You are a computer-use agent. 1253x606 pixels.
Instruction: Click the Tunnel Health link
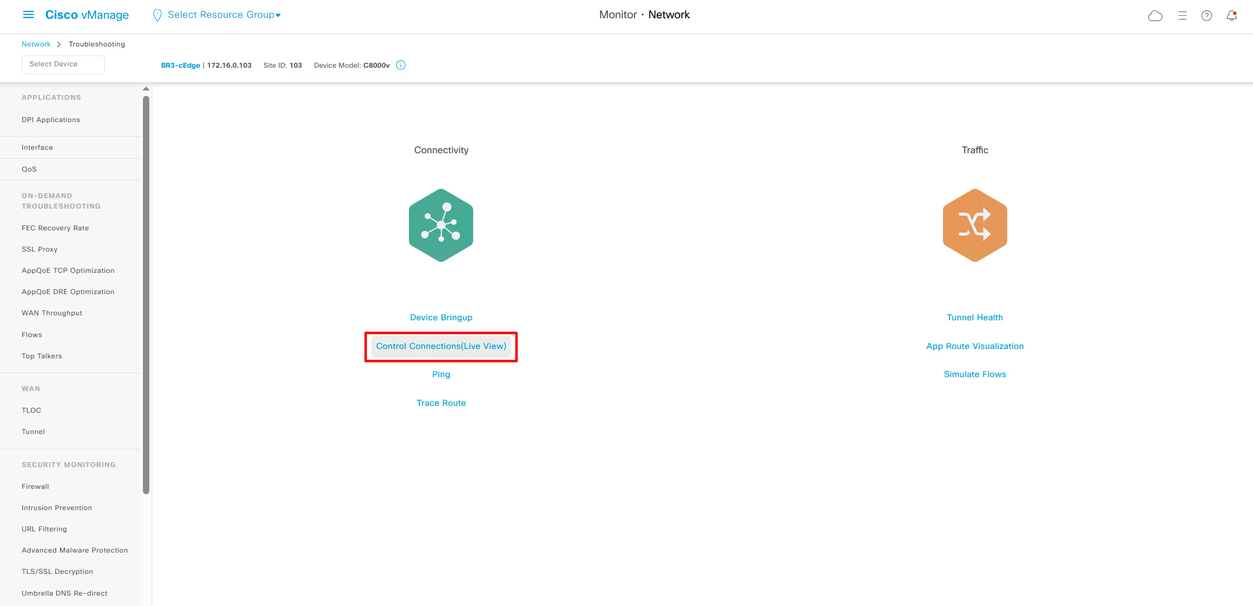tap(975, 317)
